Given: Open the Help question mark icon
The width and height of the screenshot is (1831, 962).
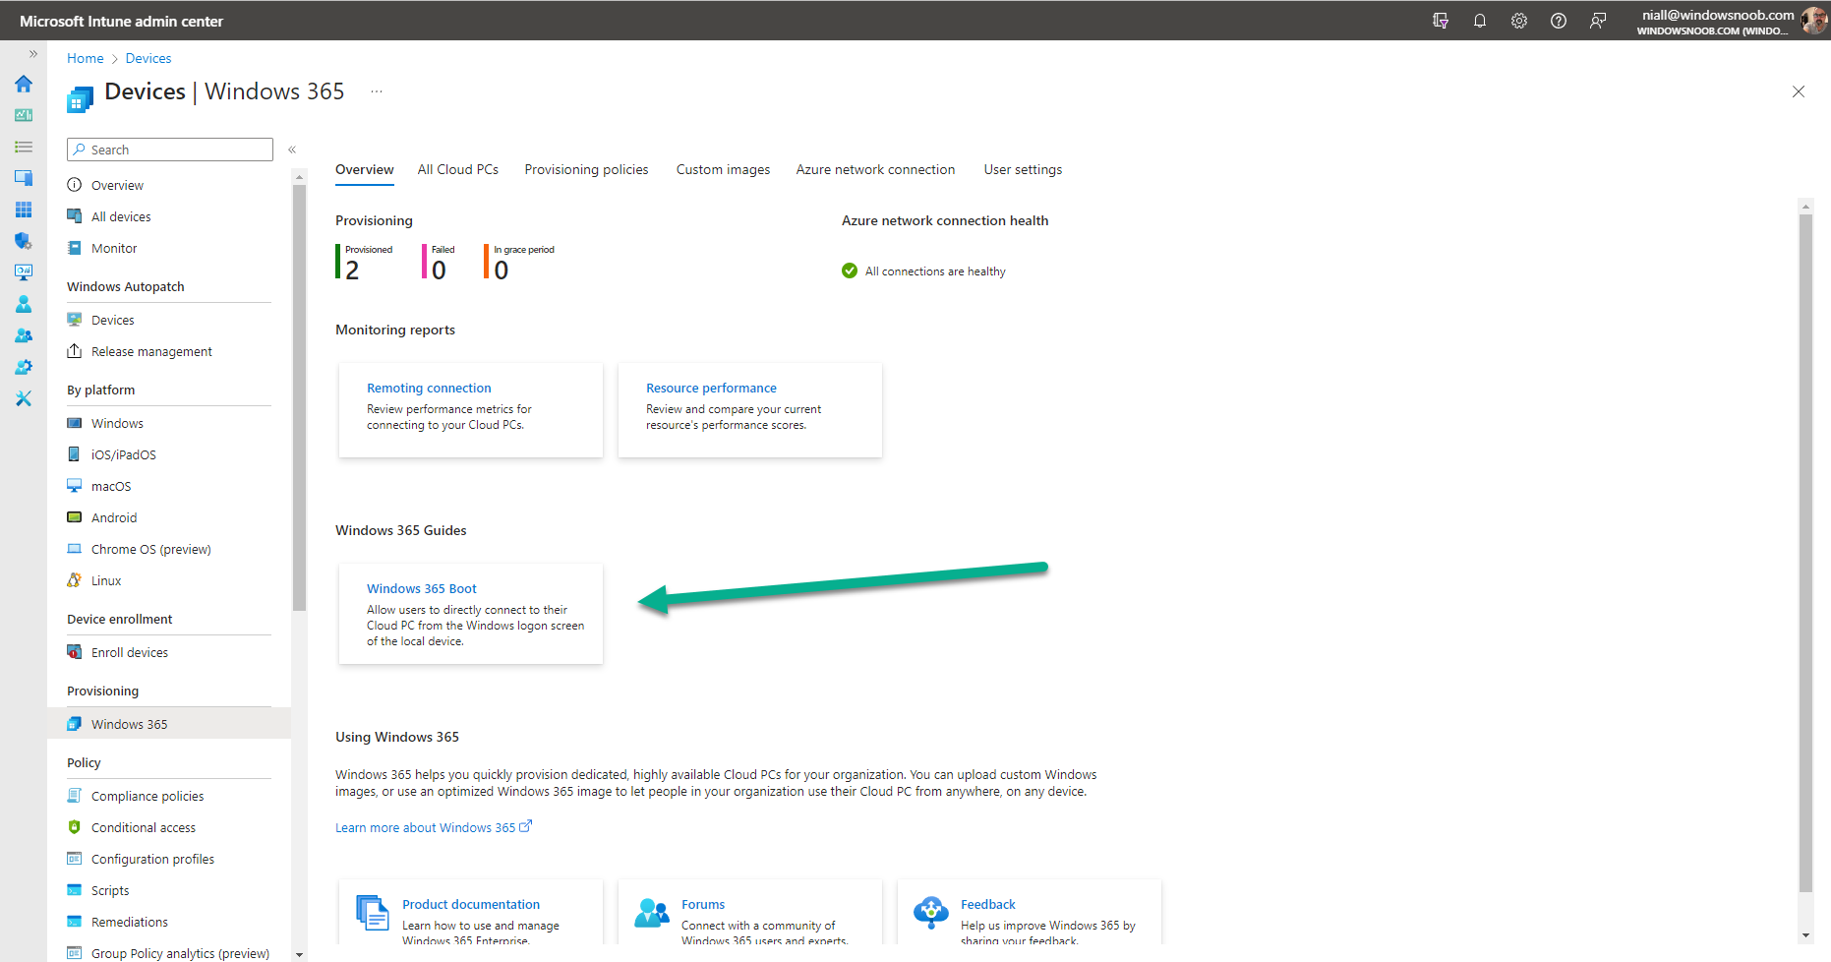Looking at the screenshot, I should click(x=1559, y=21).
